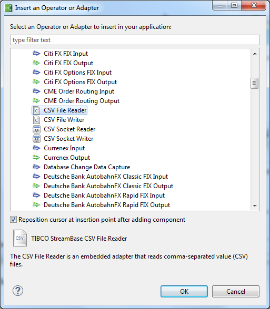Image resolution: width=270 pixels, height=309 pixels.
Task: Focus the type filter text field
Action: (x=135, y=40)
